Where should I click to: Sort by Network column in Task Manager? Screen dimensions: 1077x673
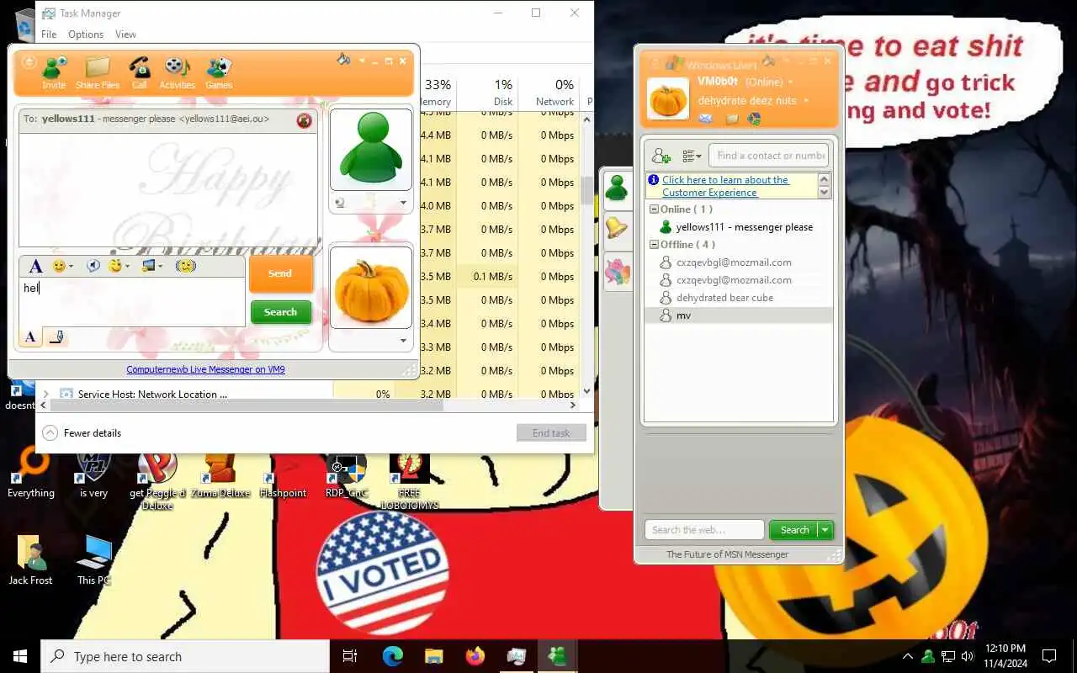pyautogui.click(x=549, y=92)
